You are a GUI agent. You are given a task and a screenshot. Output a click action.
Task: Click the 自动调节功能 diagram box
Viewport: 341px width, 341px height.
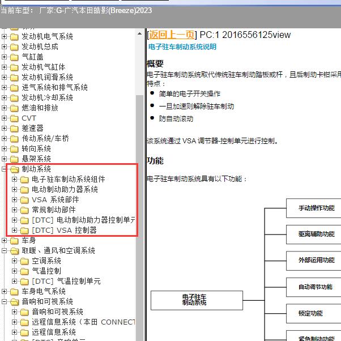tap(314, 287)
